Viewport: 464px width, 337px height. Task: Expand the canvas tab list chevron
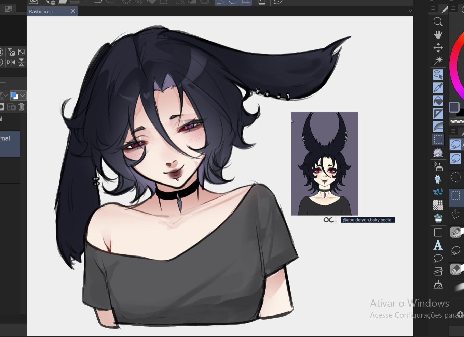click(x=410, y=11)
